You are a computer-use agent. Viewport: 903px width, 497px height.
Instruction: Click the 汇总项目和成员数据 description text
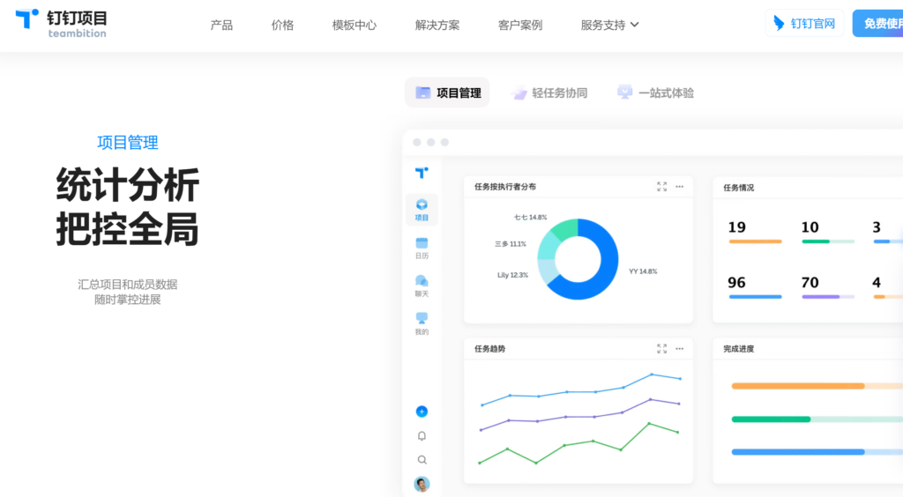pos(127,284)
